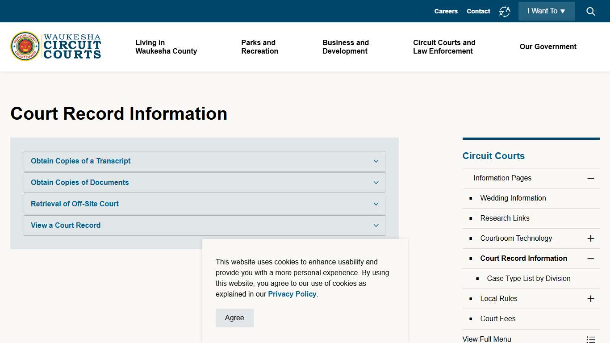The width and height of the screenshot is (610, 343).
Task: Open the Business and Development menu
Action: point(345,46)
